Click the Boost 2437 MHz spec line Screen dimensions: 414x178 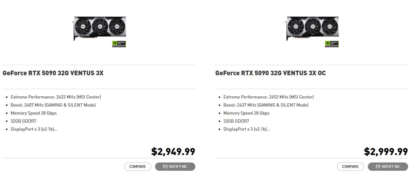click(266, 105)
